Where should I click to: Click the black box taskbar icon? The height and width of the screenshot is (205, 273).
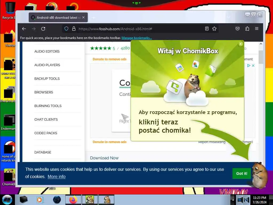pos(23,200)
